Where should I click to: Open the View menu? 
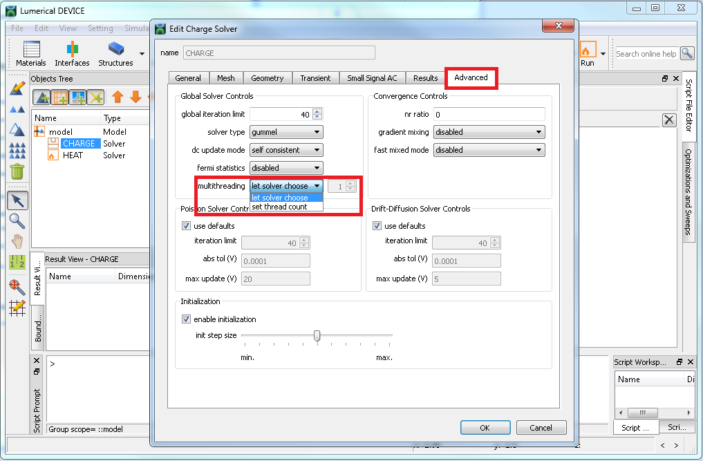pyautogui.click(x=68, y=28)
